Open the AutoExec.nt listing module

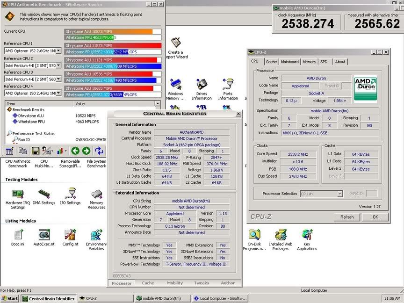pyautogui.click(x=44, y=238)
